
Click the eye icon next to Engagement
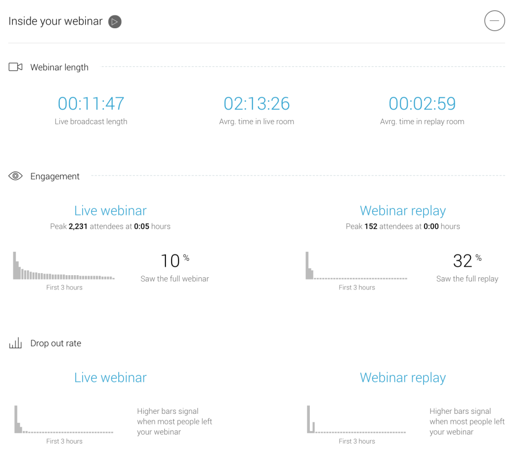pos(15,175)
